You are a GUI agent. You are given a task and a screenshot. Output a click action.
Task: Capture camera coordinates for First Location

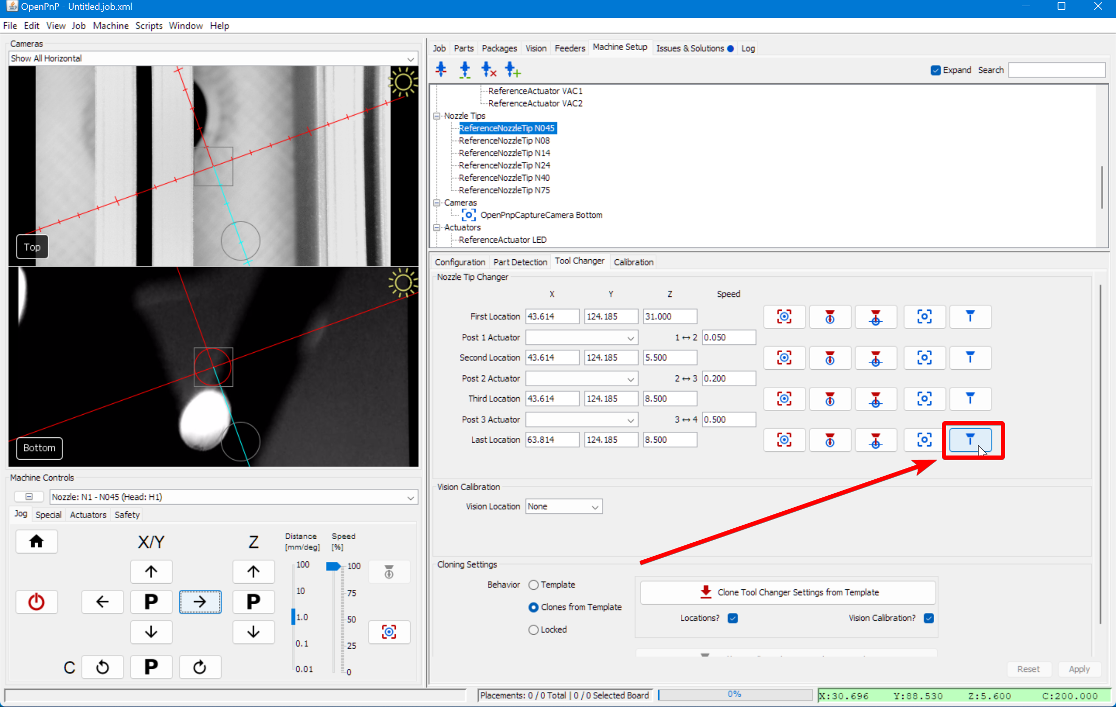(x=784, y=317)
